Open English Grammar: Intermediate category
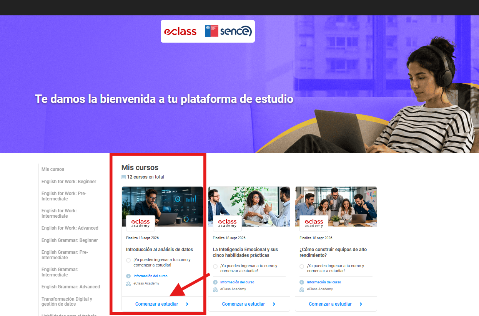 (60, 272)
